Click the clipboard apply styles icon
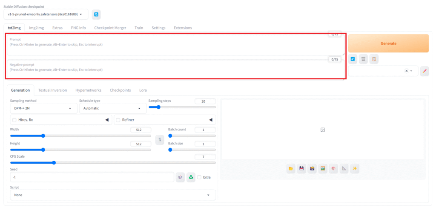This screenshot has width=436, height=208. (373, 59)
